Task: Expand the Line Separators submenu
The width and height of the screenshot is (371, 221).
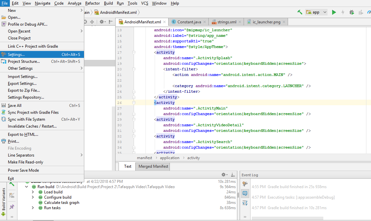Action: pos(42,155)
